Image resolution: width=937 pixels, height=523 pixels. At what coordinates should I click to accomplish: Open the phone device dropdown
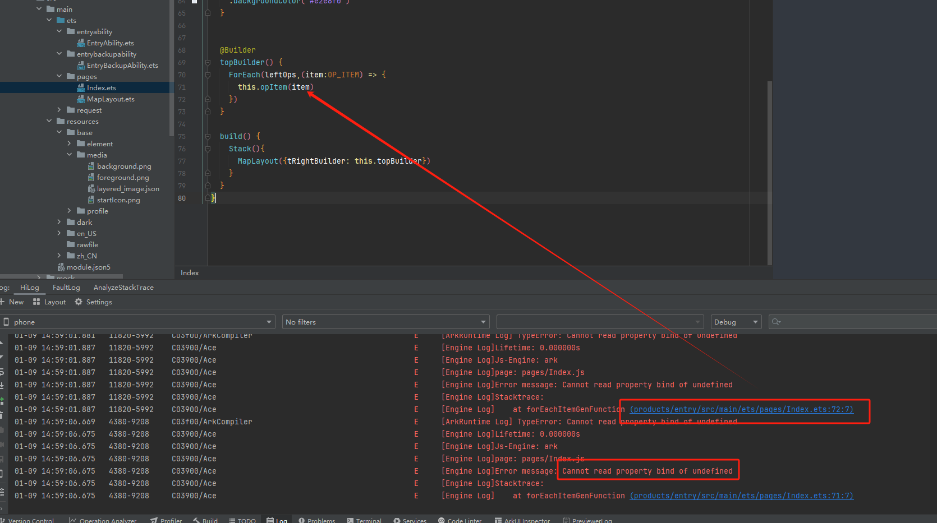click(x=138, y=322)
